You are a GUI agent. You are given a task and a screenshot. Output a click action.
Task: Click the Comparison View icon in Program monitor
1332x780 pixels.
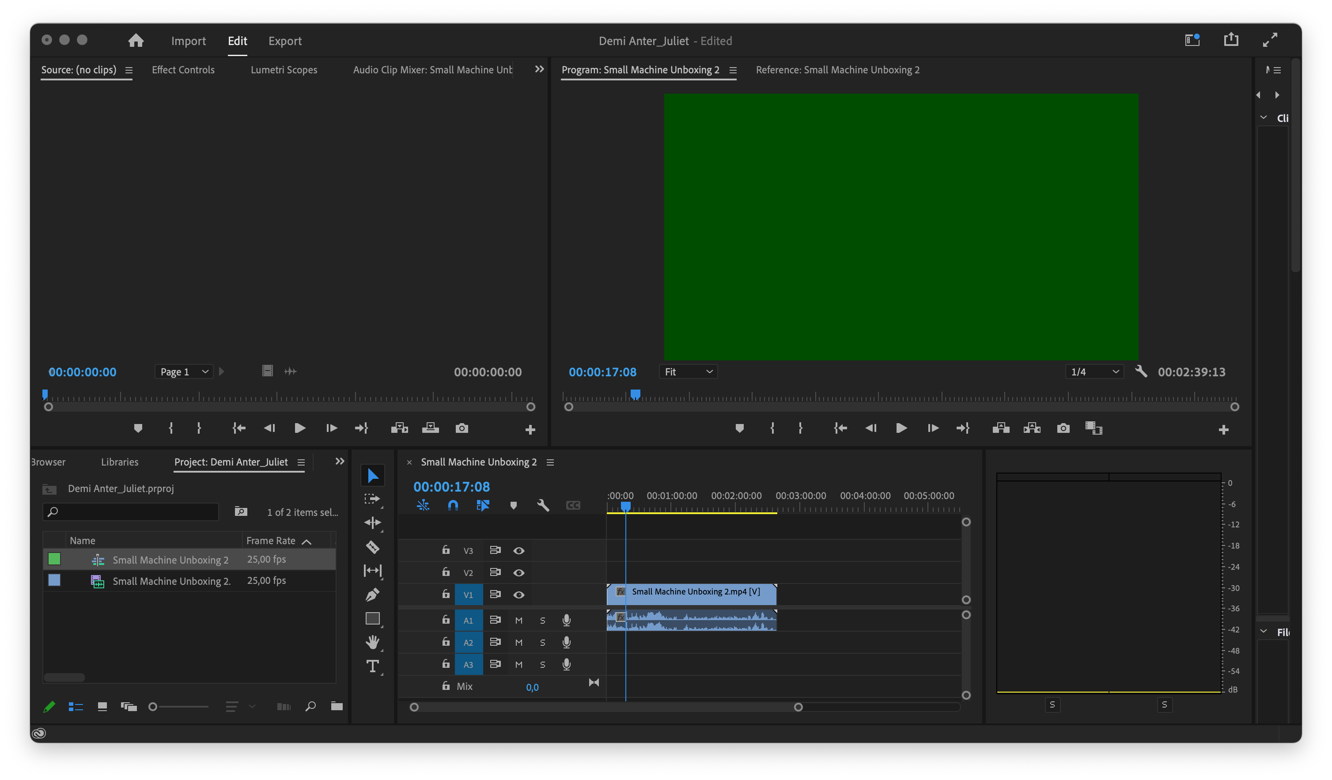(1094, 428)
